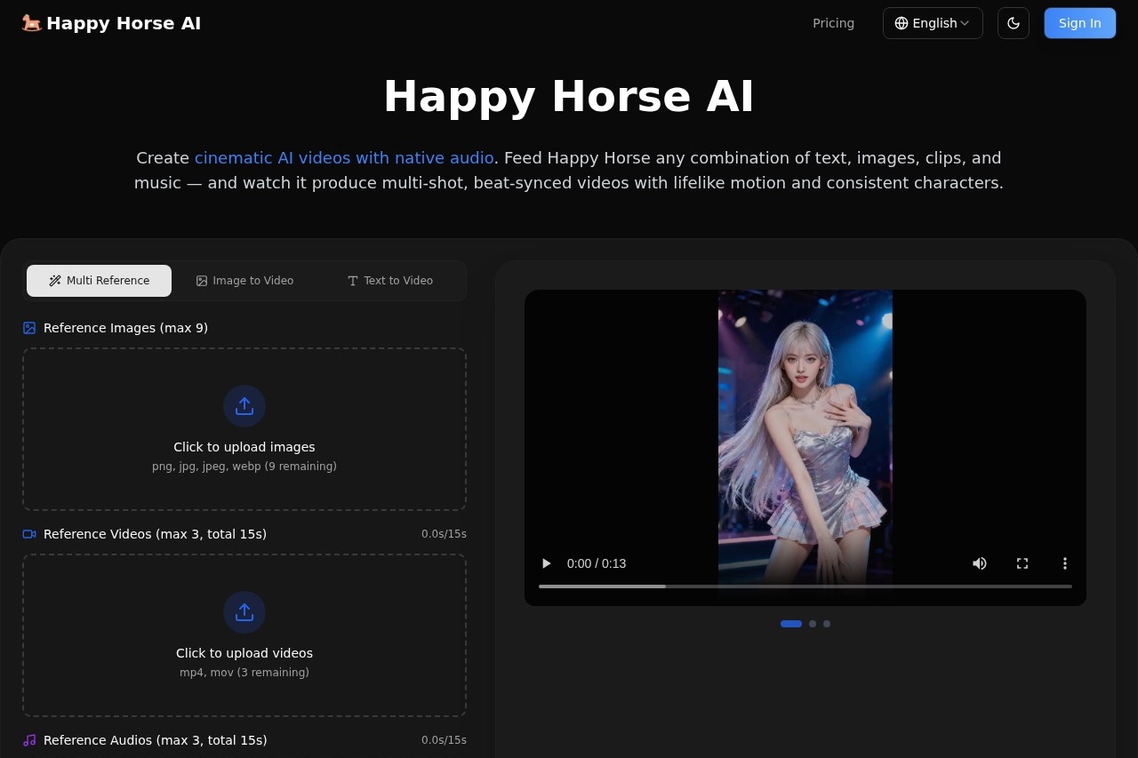Click the Happy Horse logo emoji
The width and height of the screenshot is (1138, 758).
31,23
